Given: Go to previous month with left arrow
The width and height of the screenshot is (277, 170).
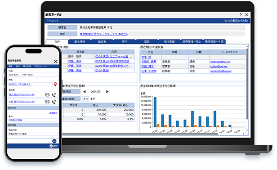Looking at the screenshot, I should (x=85, y=92).
